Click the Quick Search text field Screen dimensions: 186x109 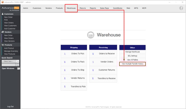(x=8, y=65)
